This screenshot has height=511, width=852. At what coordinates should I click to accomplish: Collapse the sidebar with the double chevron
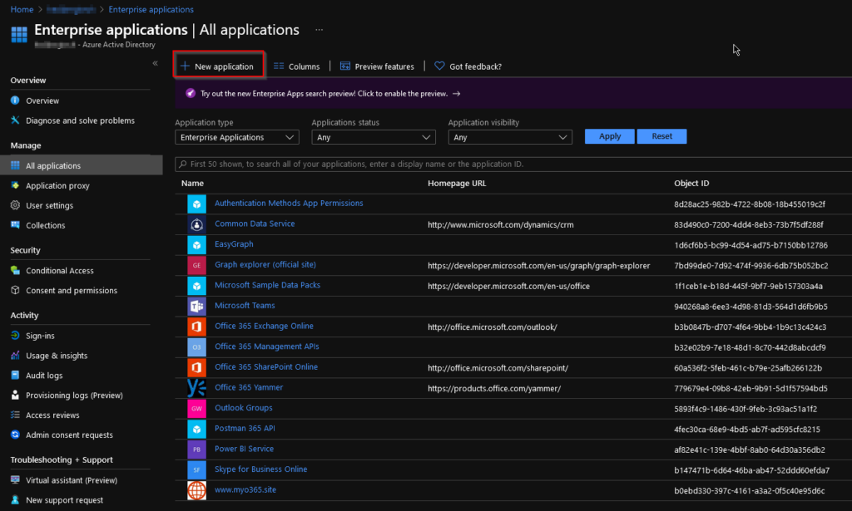pyautogui.click(x=156, y=63)
